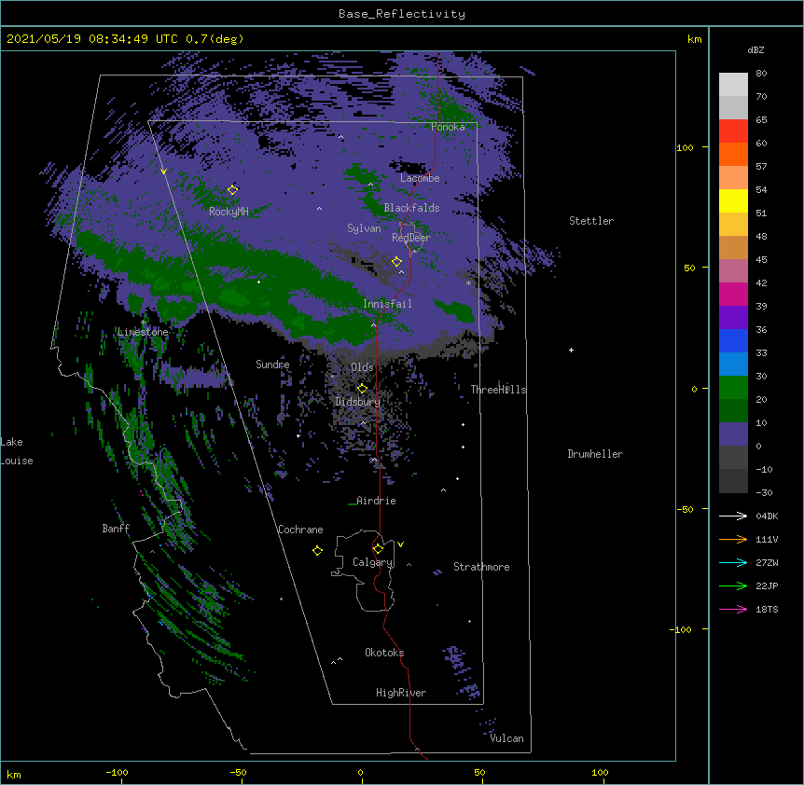Click the Sundre town label
This screenshot has width=804, height=785.
pos(272,365)
